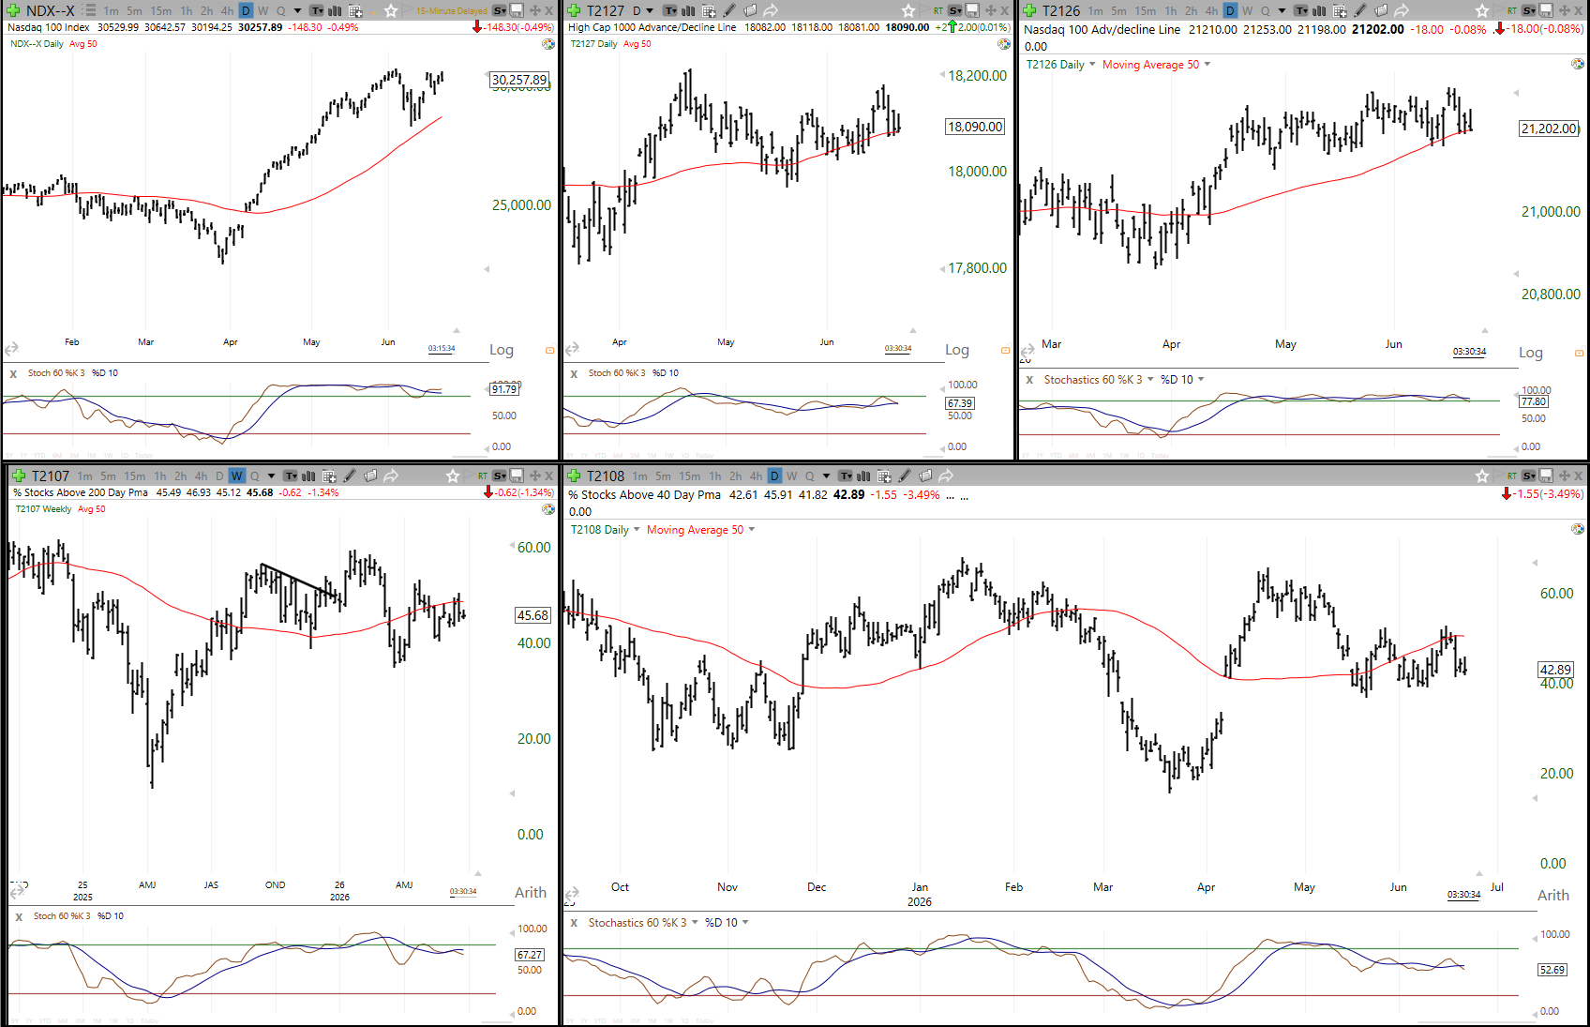Image resolution: width=1590 pixels, height=1027 pixels.
Task: Click the green plus icon on T2107 chart
Action: coord(18,476)
